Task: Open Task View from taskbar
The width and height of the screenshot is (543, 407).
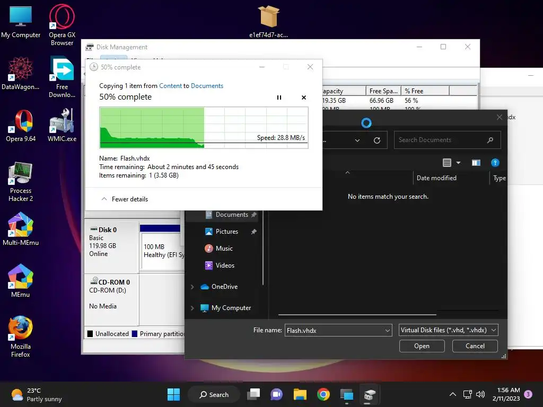Action: pyautogui.click(x=253, y=394)
